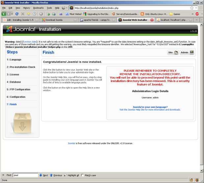This screenshot has width=204, height=183.
Task: Find Next match button
Action: click(44, 175)
